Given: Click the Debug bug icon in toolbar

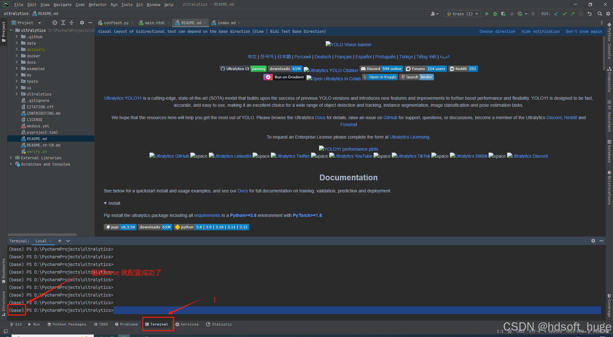Looking at the screenshot, I should 495,14.
